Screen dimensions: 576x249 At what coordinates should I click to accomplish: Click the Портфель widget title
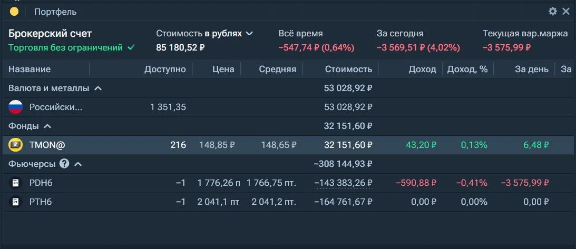[55, 12]
